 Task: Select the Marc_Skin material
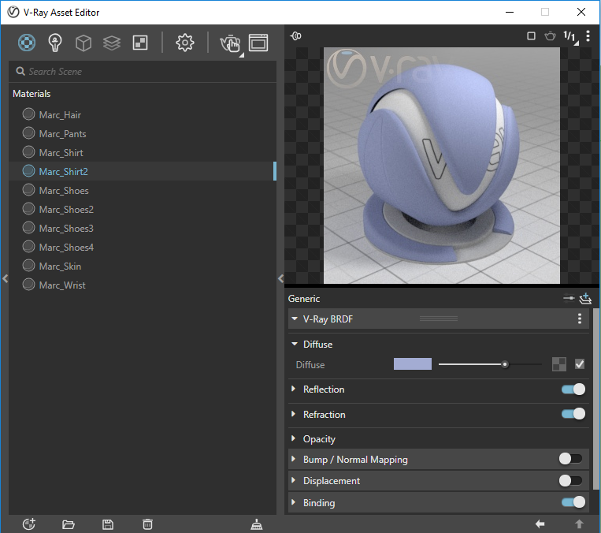[143, 266]
